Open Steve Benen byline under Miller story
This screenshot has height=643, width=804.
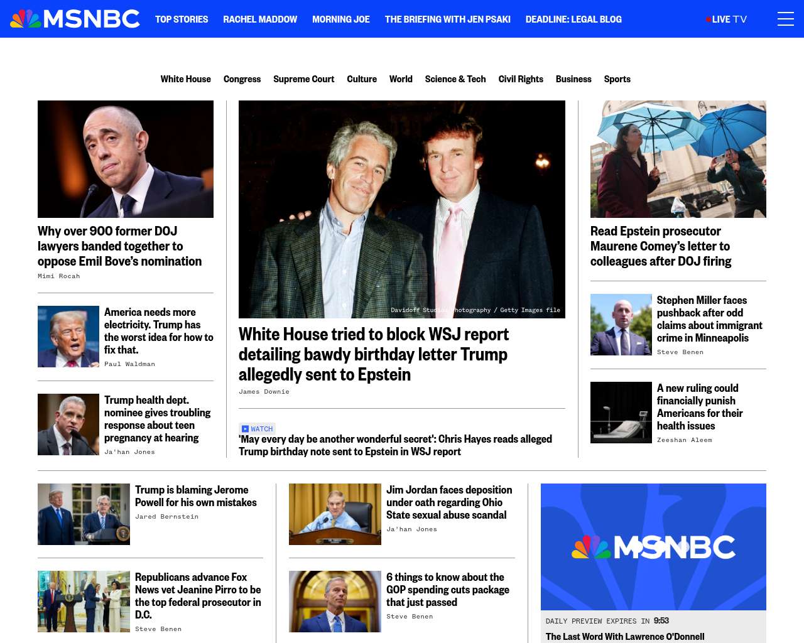point(680,352)
